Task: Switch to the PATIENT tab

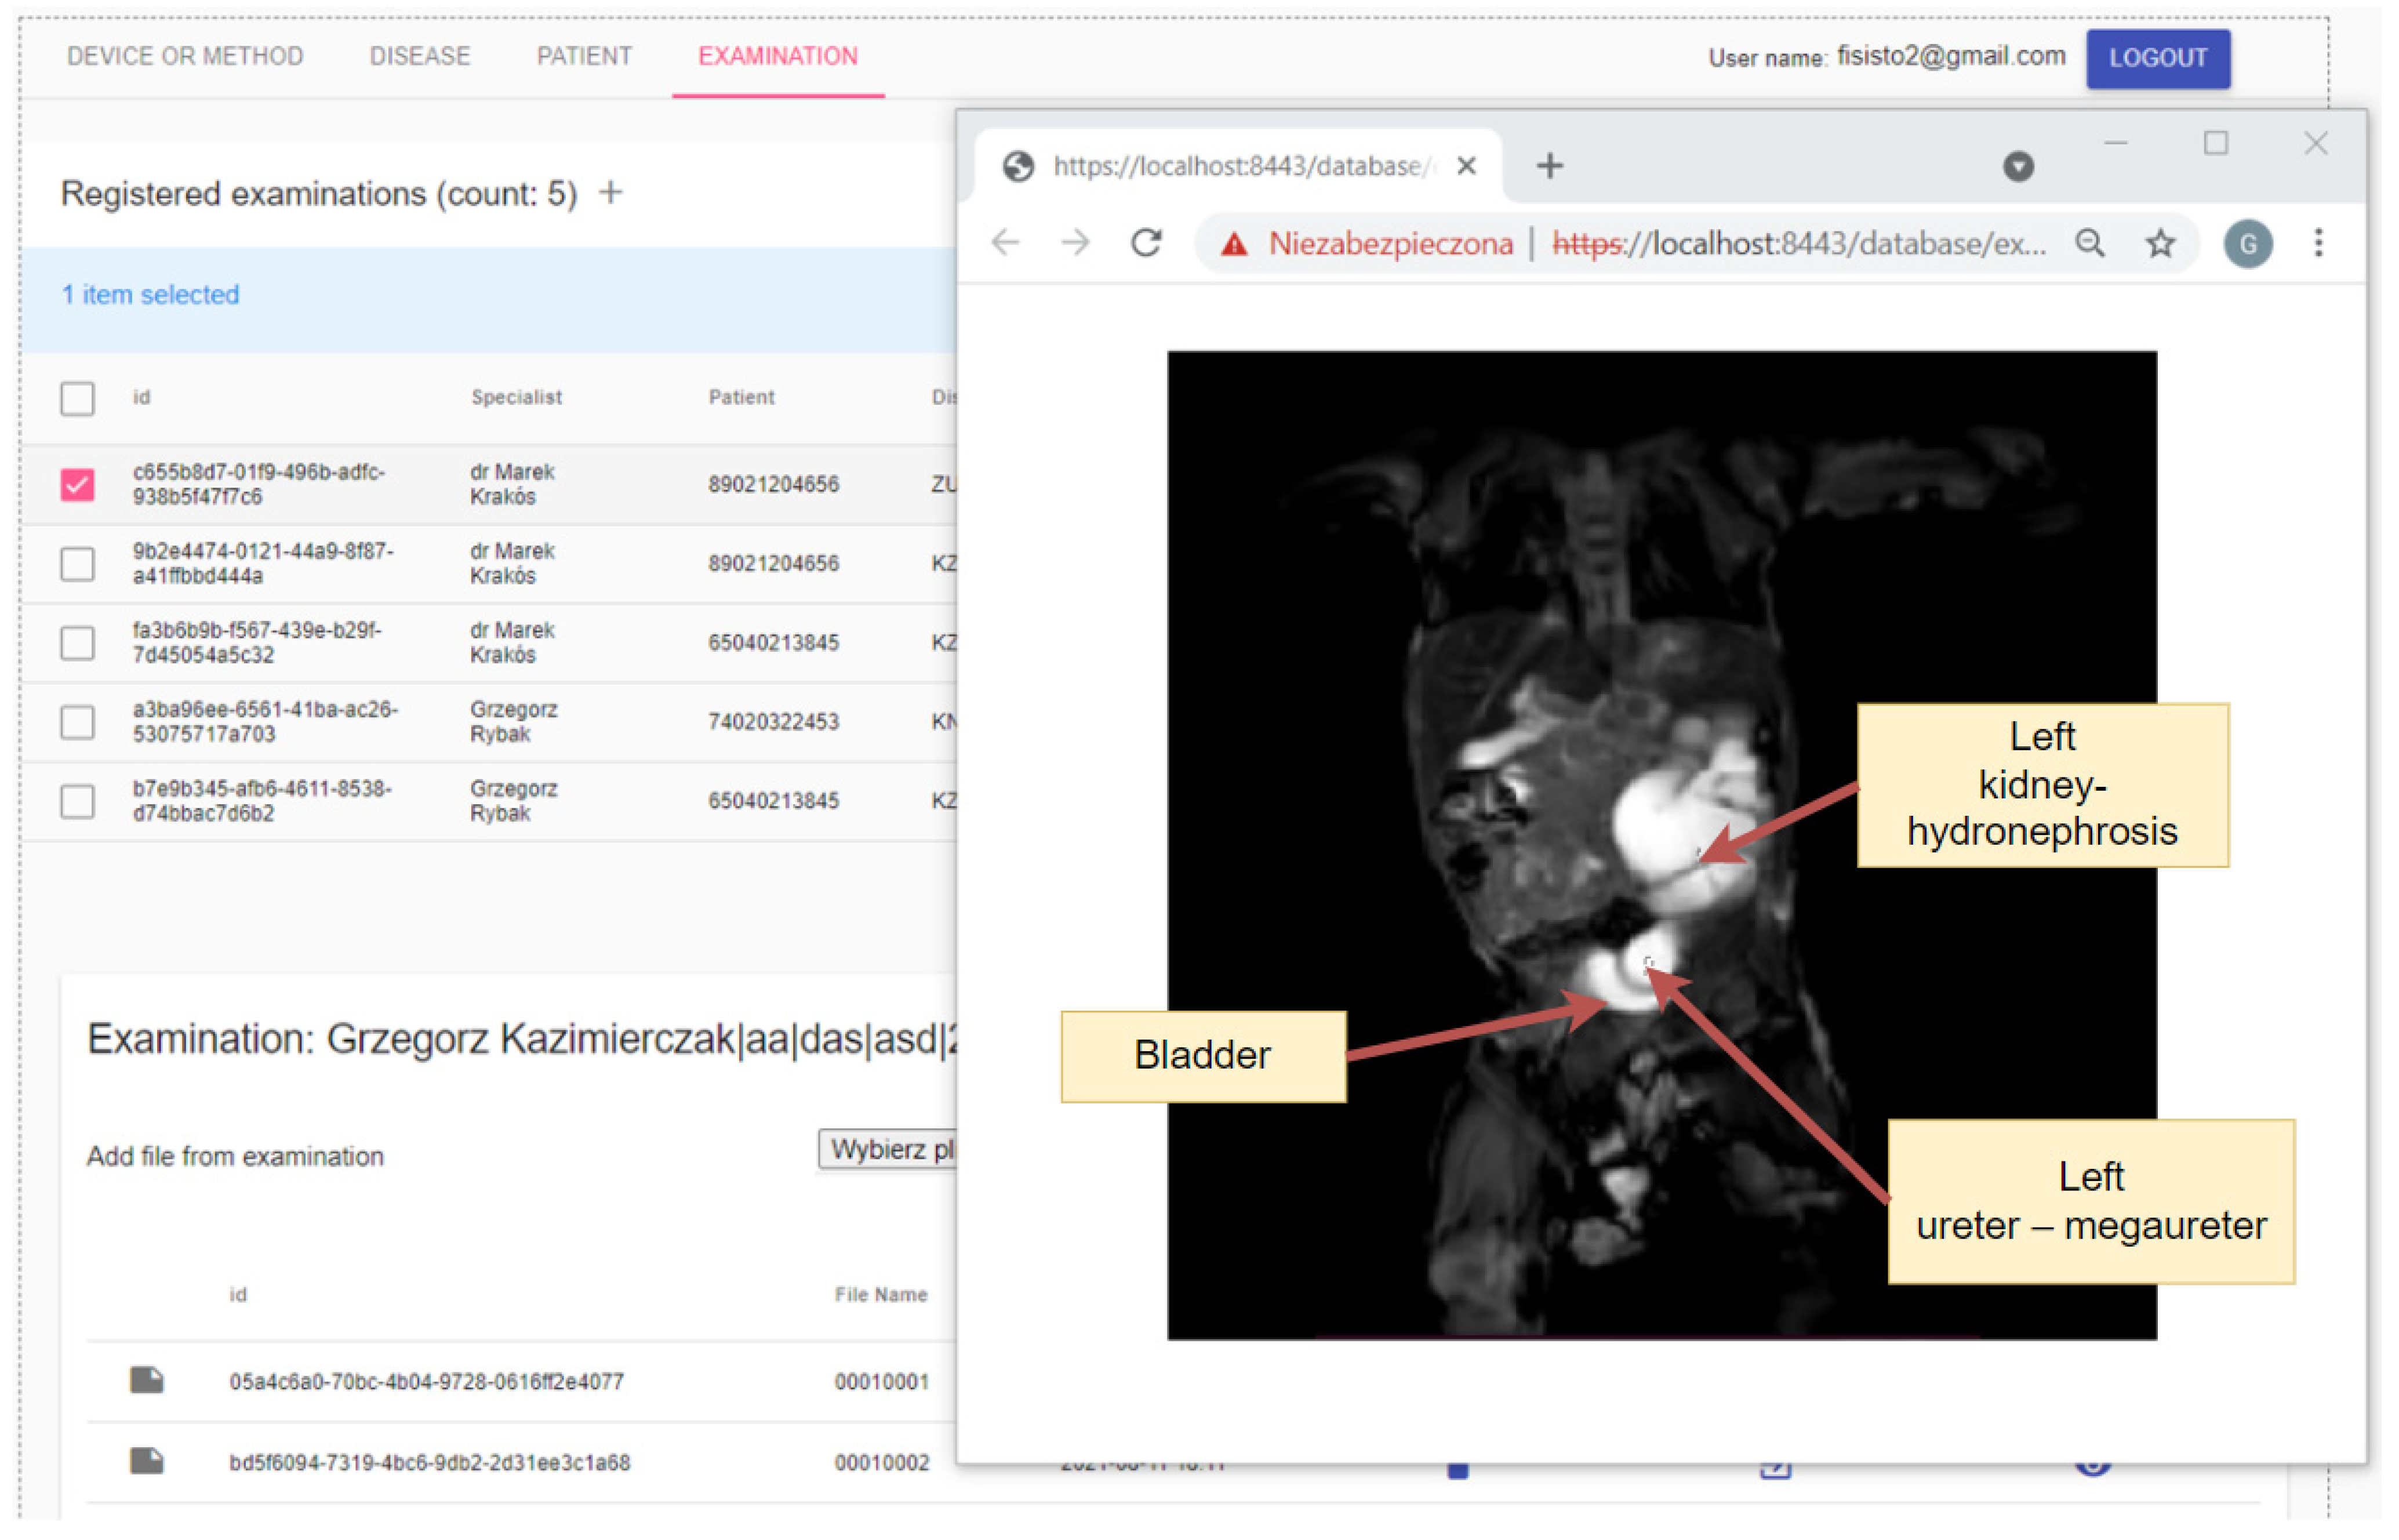Action: click(585, 57)
